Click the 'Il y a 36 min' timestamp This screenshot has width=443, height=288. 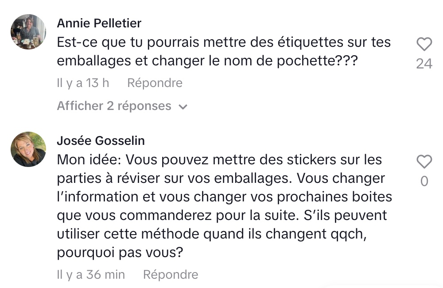pyautogui.click(x=91, y=274)
